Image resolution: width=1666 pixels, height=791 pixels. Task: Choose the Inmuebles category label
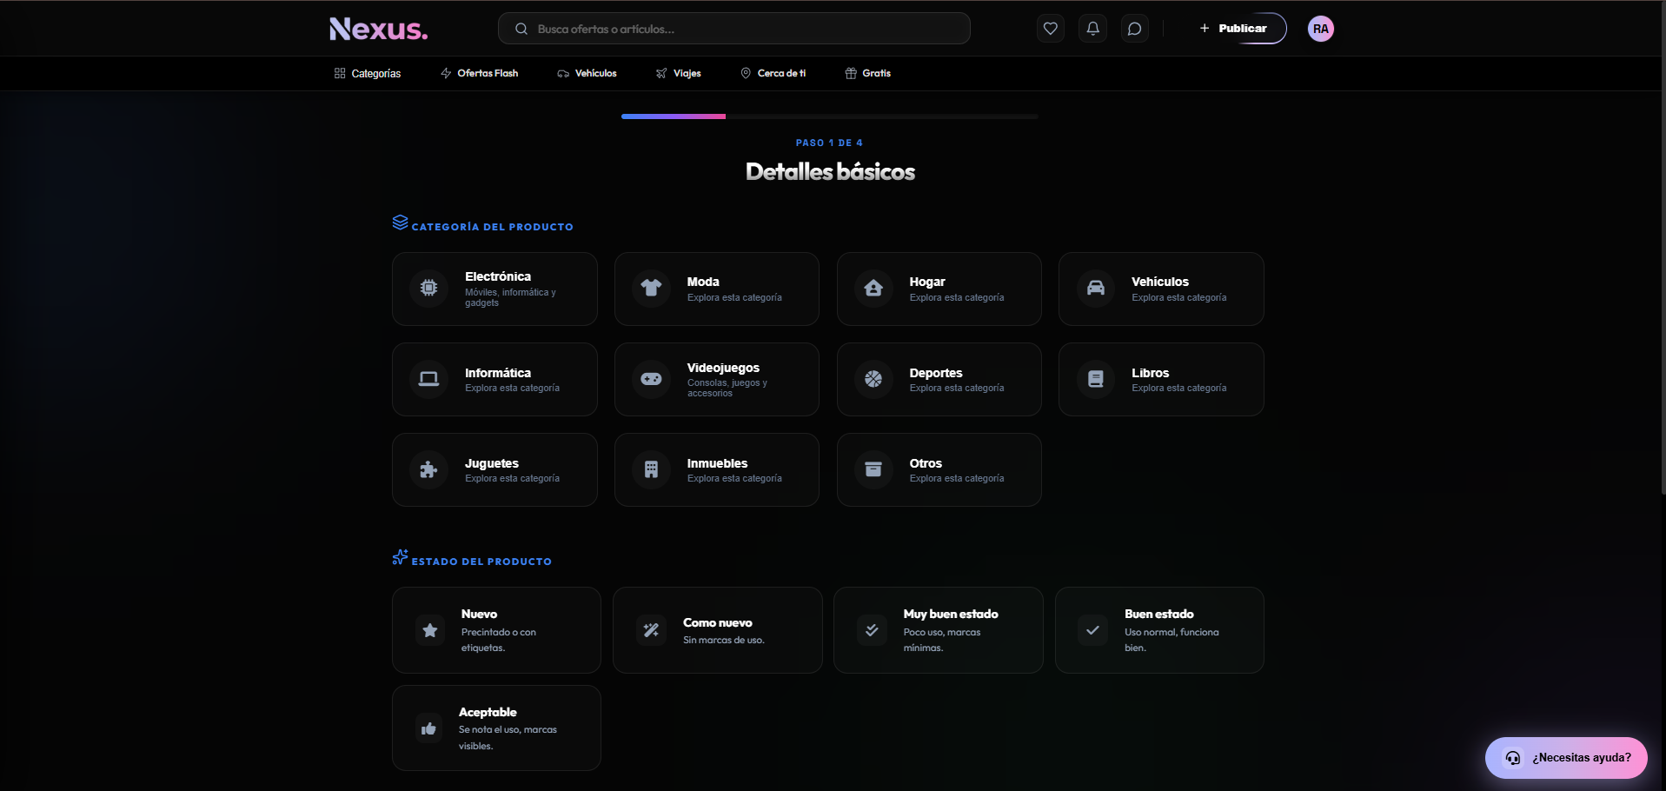pos(717,463)
